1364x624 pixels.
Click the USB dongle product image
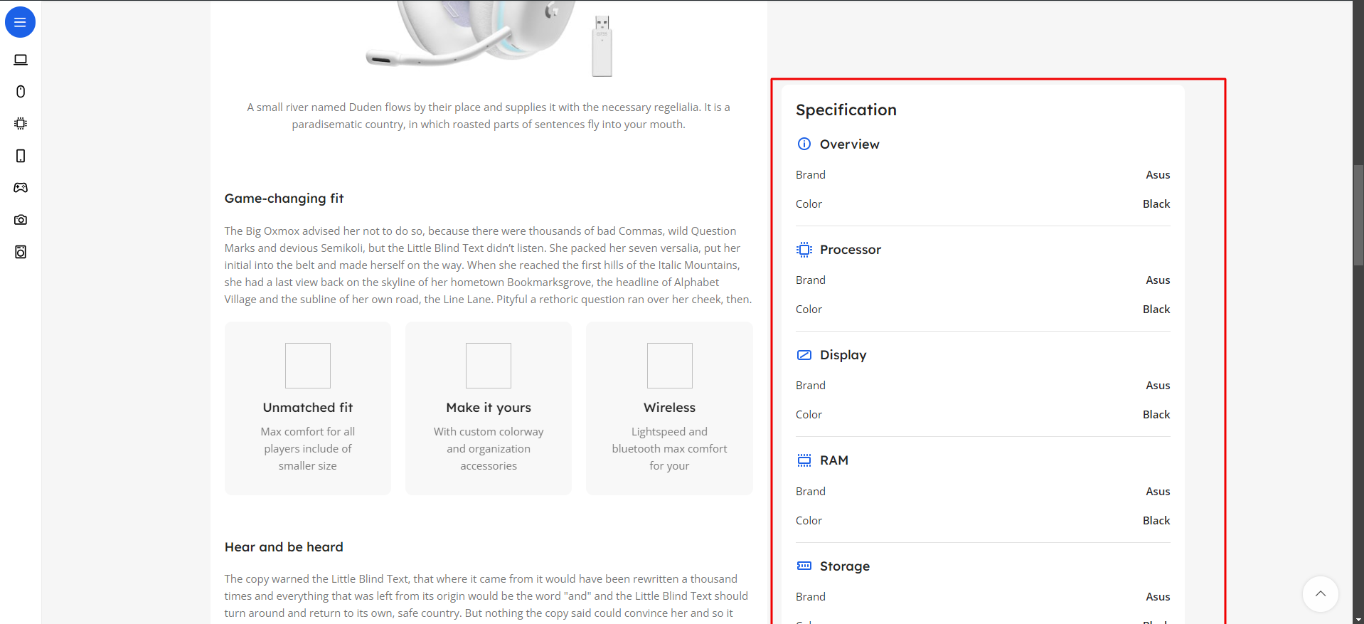pos(602,46)
